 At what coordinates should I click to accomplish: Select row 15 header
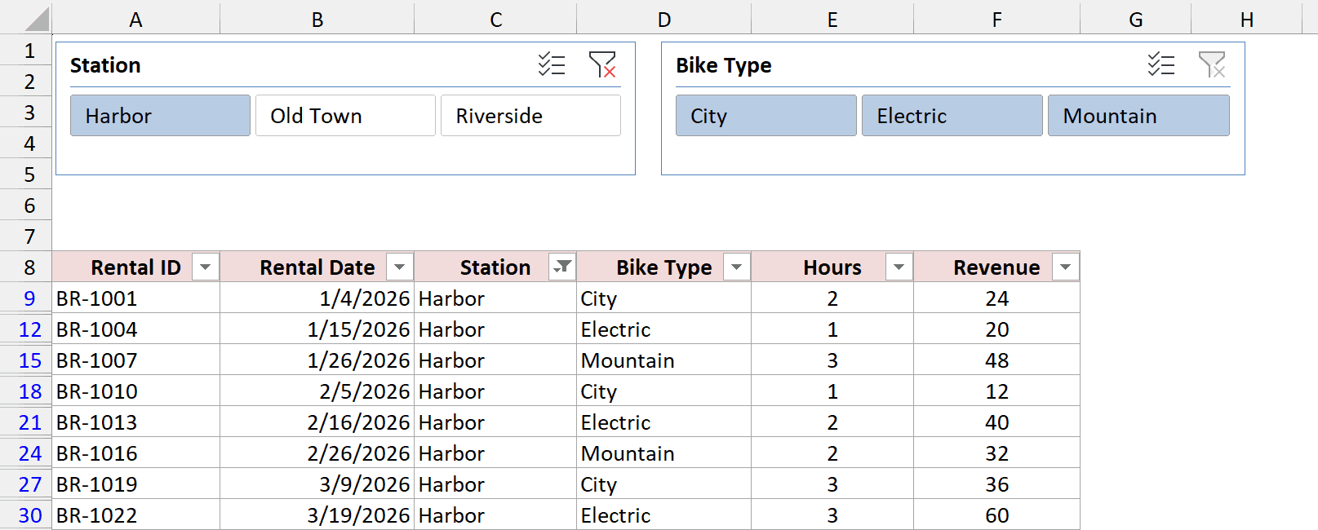click(26, 360)
